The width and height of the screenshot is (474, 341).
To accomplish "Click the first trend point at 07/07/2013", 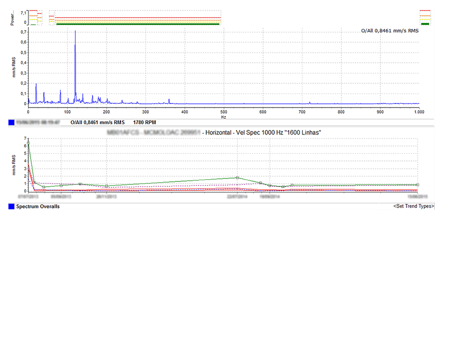I will click(28, 143).
